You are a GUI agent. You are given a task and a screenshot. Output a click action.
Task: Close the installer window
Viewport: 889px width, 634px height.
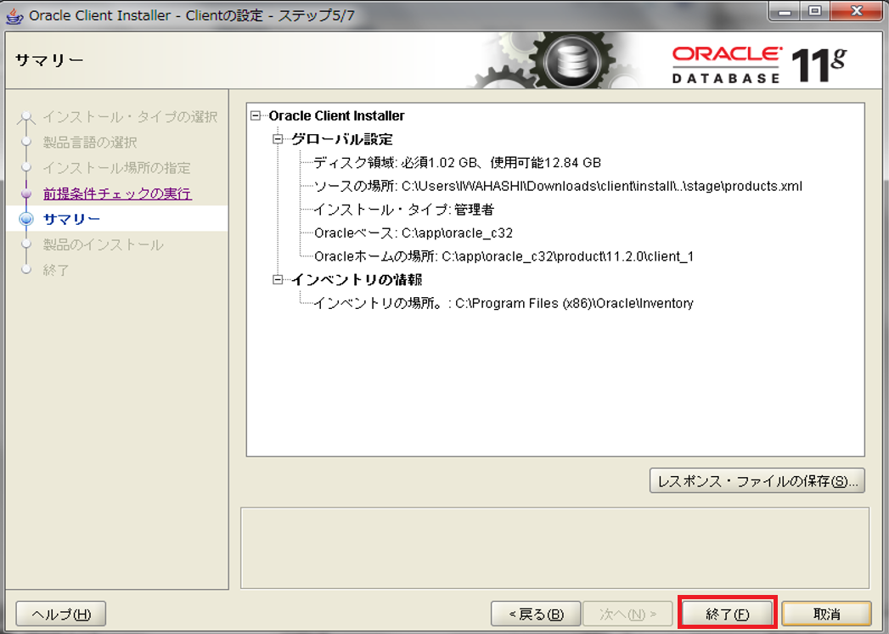856,11
